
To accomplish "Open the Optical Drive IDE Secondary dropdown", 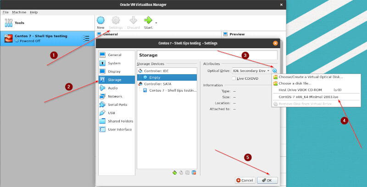I will coord(251,71).
